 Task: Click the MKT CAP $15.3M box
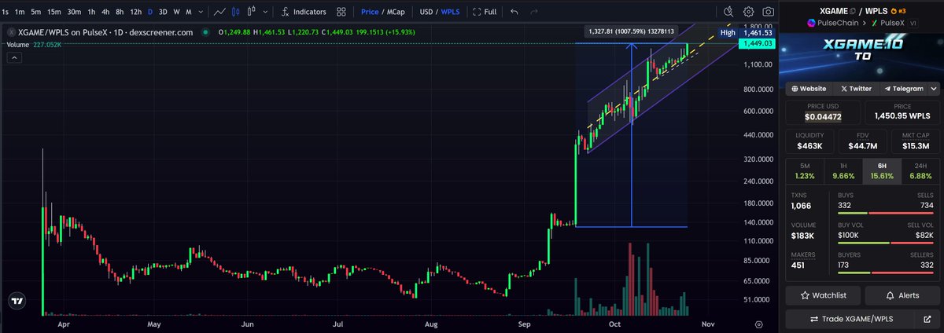(x=915, y=141)
